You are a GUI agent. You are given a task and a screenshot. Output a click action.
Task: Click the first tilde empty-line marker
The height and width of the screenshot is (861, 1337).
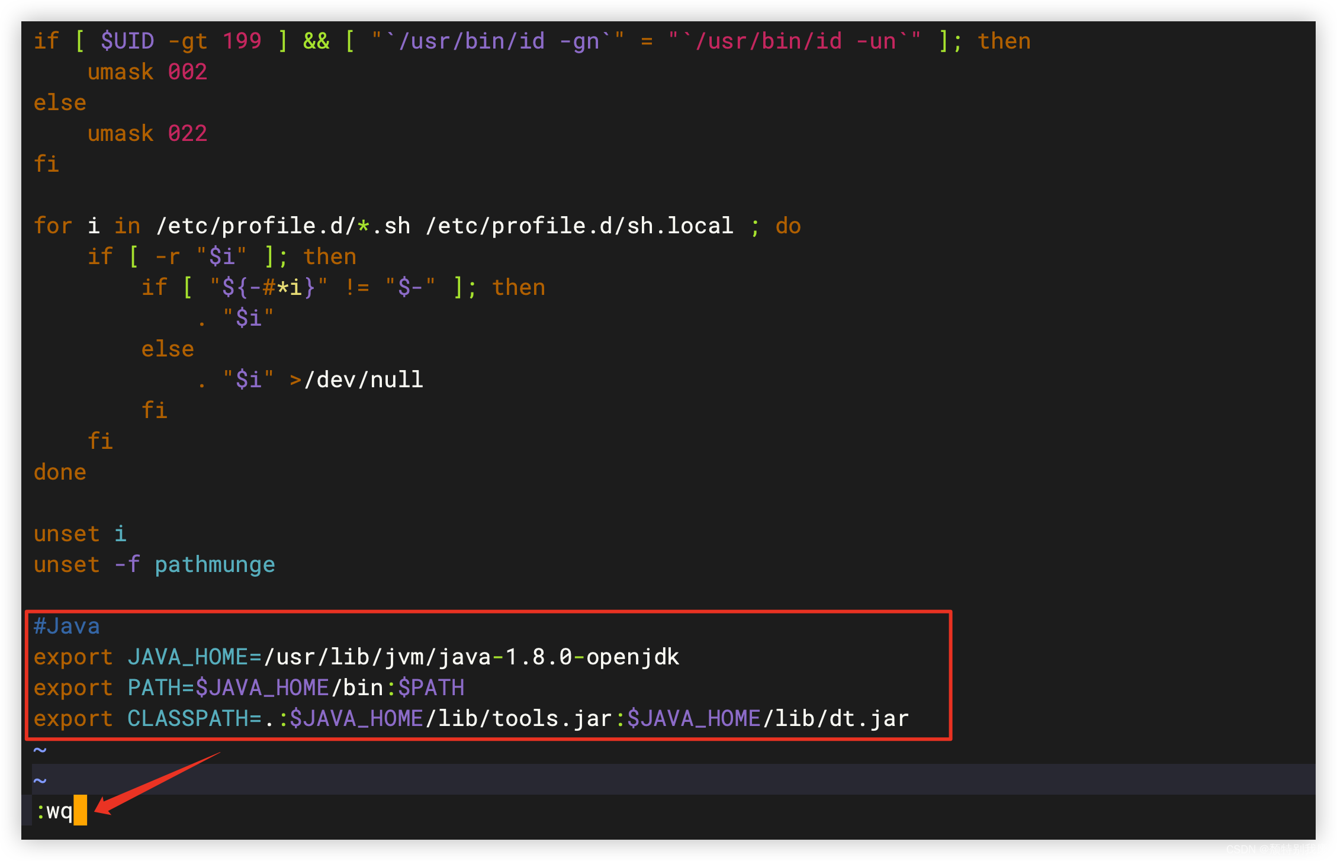click(x=40, y=750)
